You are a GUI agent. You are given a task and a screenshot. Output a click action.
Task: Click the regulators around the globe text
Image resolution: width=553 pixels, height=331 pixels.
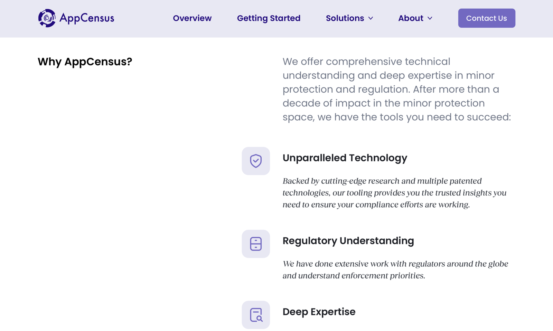click(395, 269)
